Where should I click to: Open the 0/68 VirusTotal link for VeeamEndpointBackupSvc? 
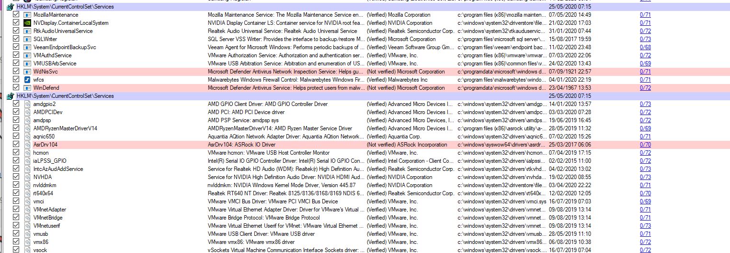645,47
